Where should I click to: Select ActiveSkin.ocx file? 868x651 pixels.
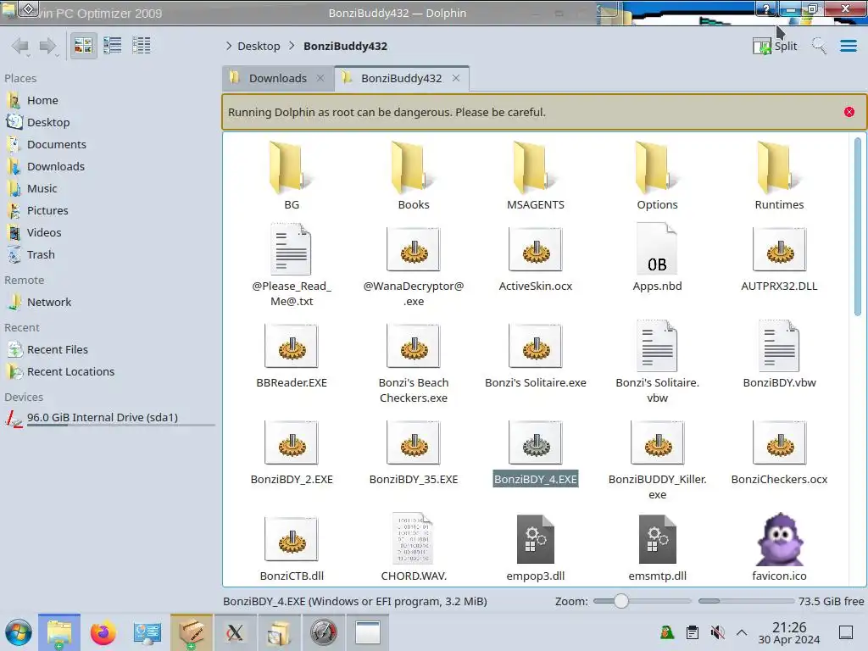(x=536, y=258)
